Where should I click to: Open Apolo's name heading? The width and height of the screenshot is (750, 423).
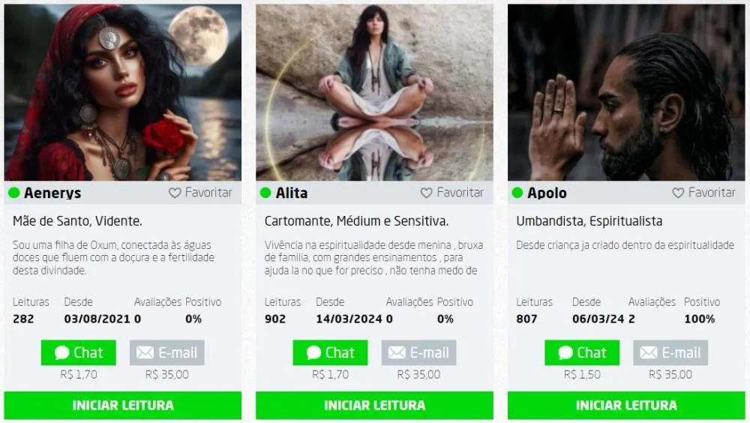[x=547, y=193]
